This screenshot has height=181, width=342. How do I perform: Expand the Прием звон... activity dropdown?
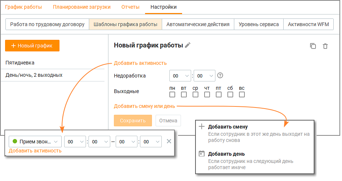click(35, 142)
